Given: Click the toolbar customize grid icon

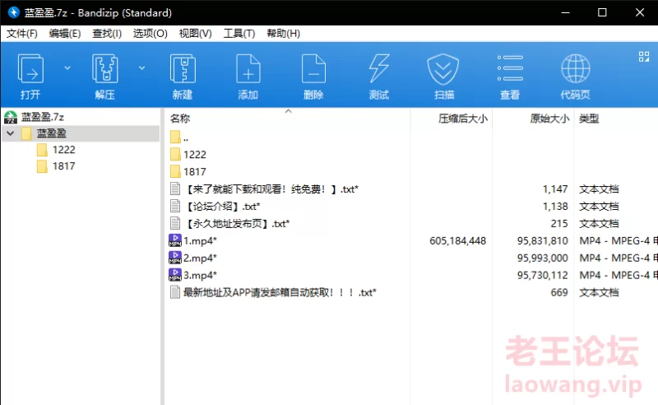Looking at the screenshot, I should click(x=644, y=57).
